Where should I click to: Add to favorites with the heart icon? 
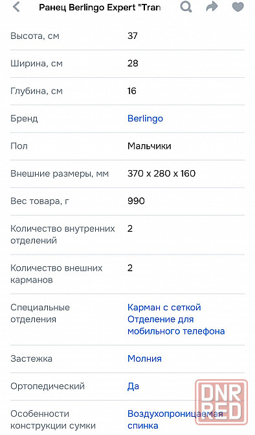pyautogui.click(x=238, y=7)
